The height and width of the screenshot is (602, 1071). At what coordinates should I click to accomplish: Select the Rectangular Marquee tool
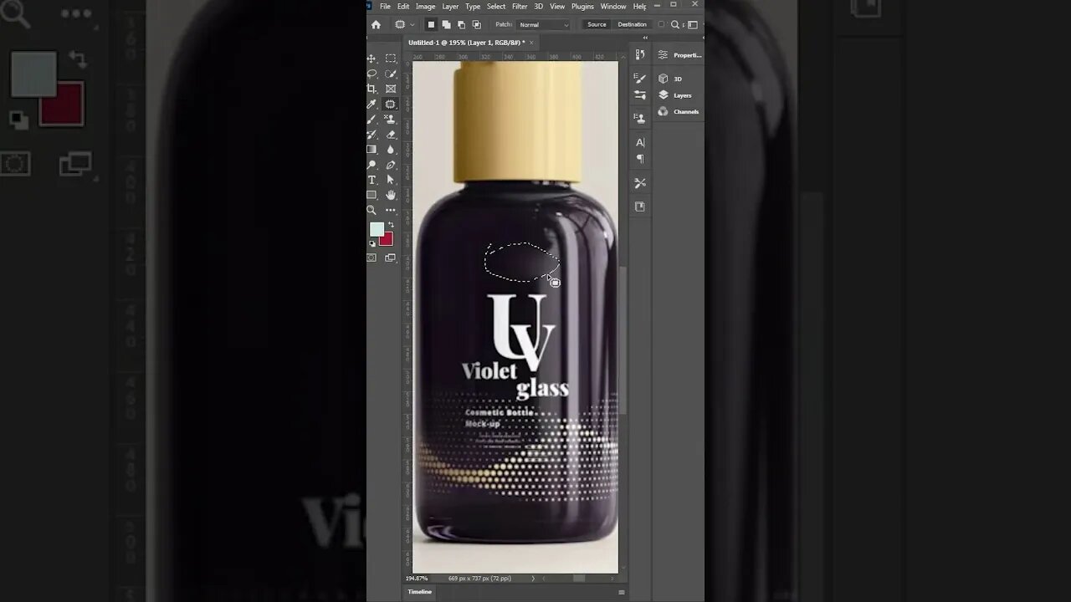[x=391, y=59]
